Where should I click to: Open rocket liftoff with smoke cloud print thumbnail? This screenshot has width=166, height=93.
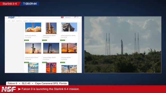pos(33,27)
